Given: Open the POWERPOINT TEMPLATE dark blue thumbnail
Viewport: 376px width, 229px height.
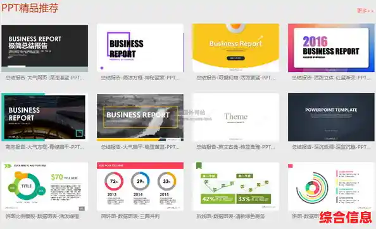Looking at the screenshot, I should [x=331, y=117].
